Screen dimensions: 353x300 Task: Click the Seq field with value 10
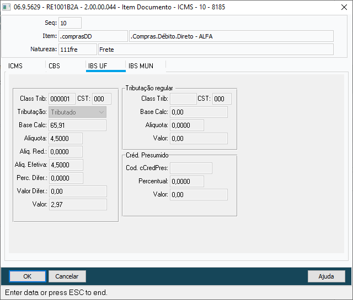[x=70, y=23]
